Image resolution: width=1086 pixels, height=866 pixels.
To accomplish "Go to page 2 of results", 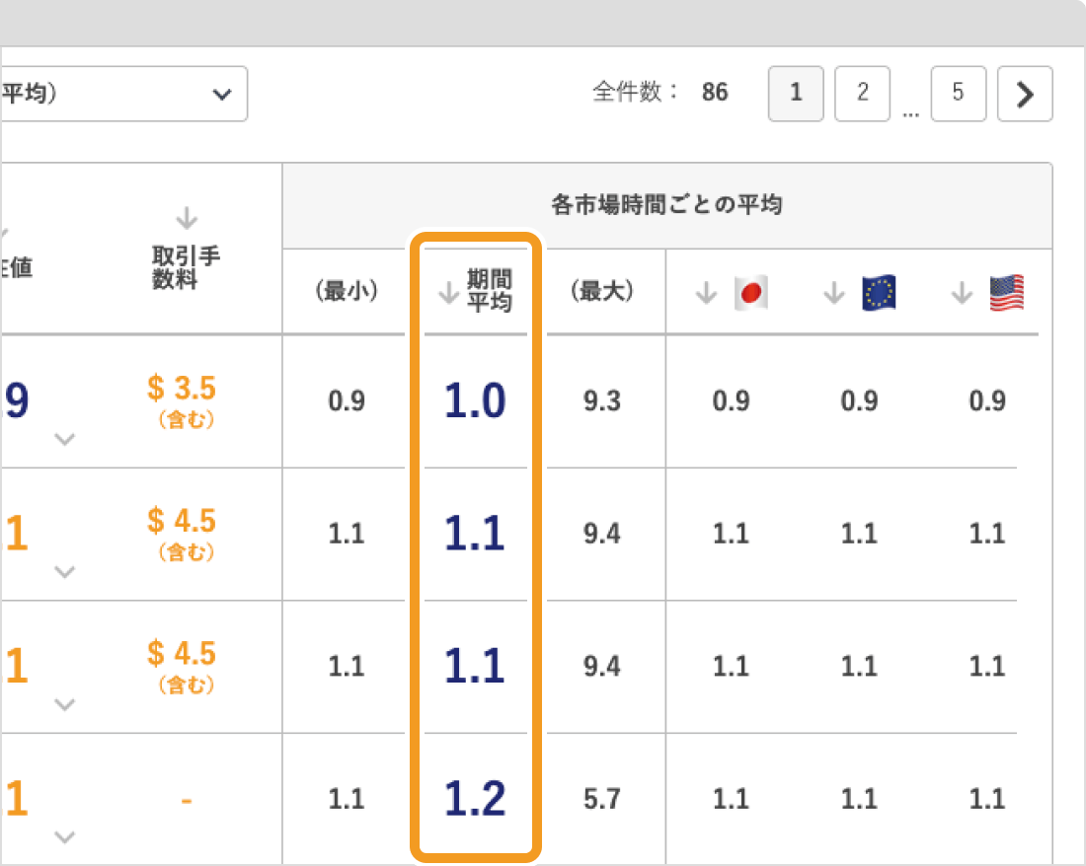I will coord(862,94).
